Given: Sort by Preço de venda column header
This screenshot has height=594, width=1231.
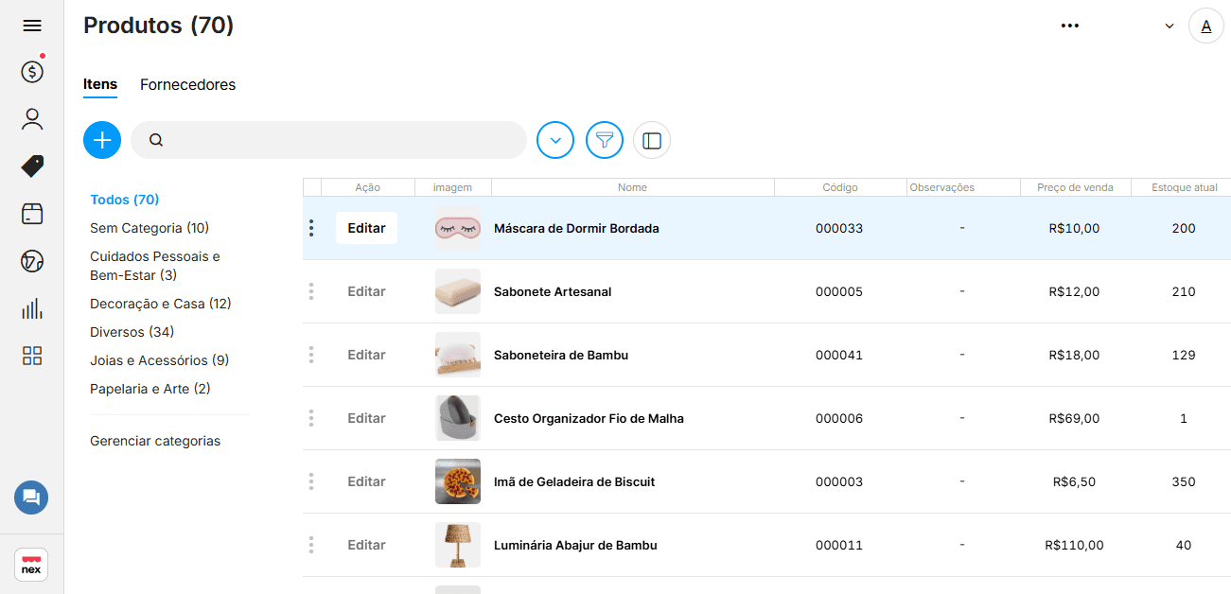Looking at the screenshot, I should click(1076, 187).
